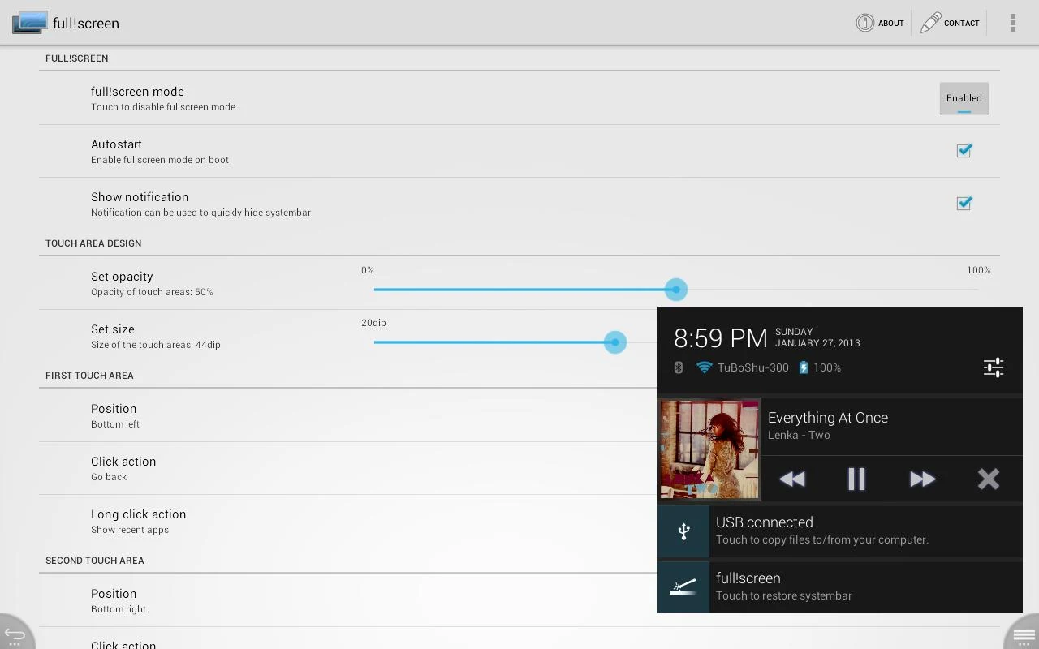Image resolution: width=1039 pixels, height=649 pixels.
Task: Skip to the next track
Action: (922, 479)
